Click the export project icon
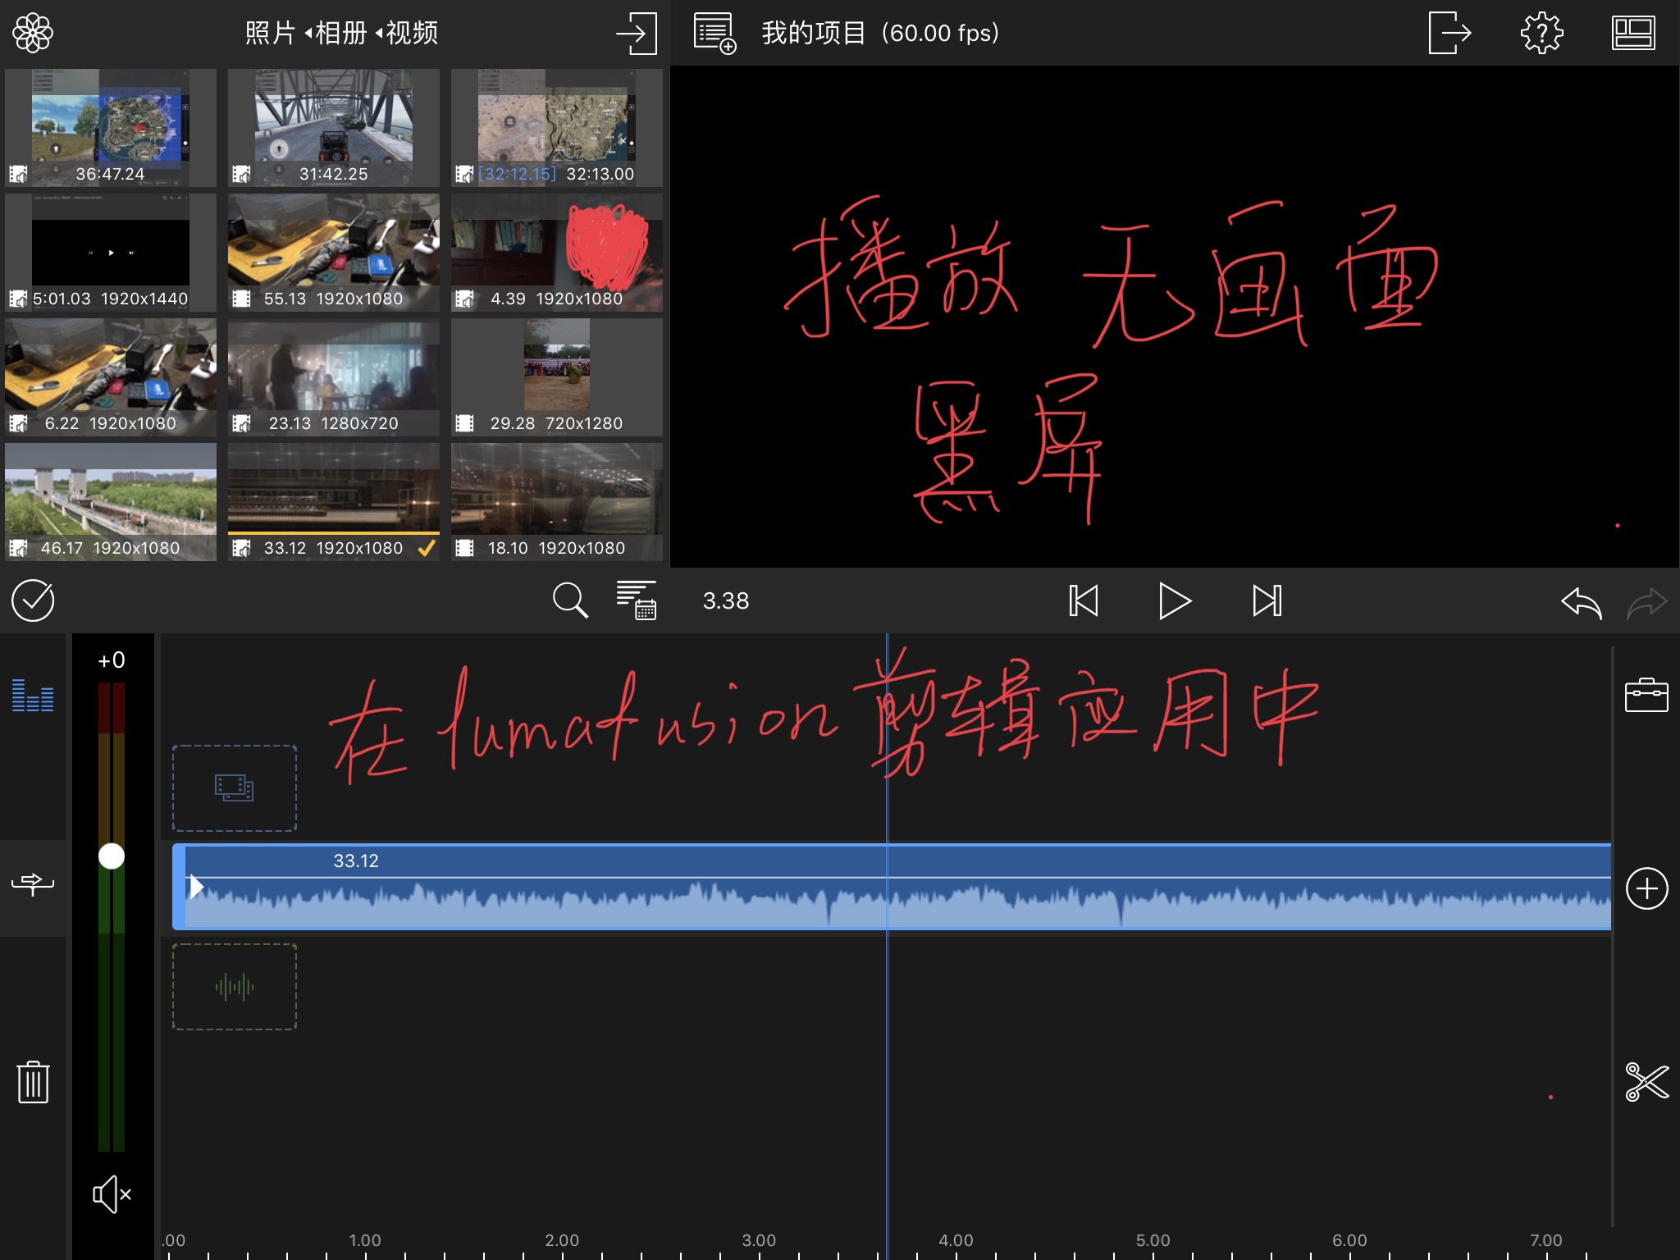 click(x=1449, y=33)
